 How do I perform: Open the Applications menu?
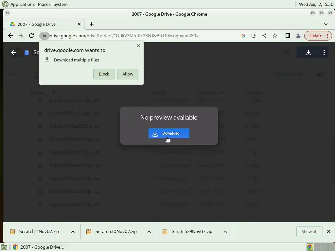tap(22, 4)
